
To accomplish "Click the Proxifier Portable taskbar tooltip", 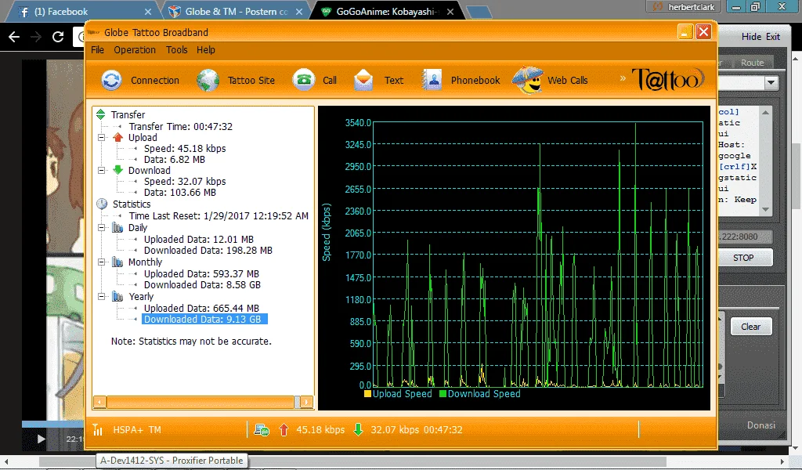I will [x=172, y=461].
